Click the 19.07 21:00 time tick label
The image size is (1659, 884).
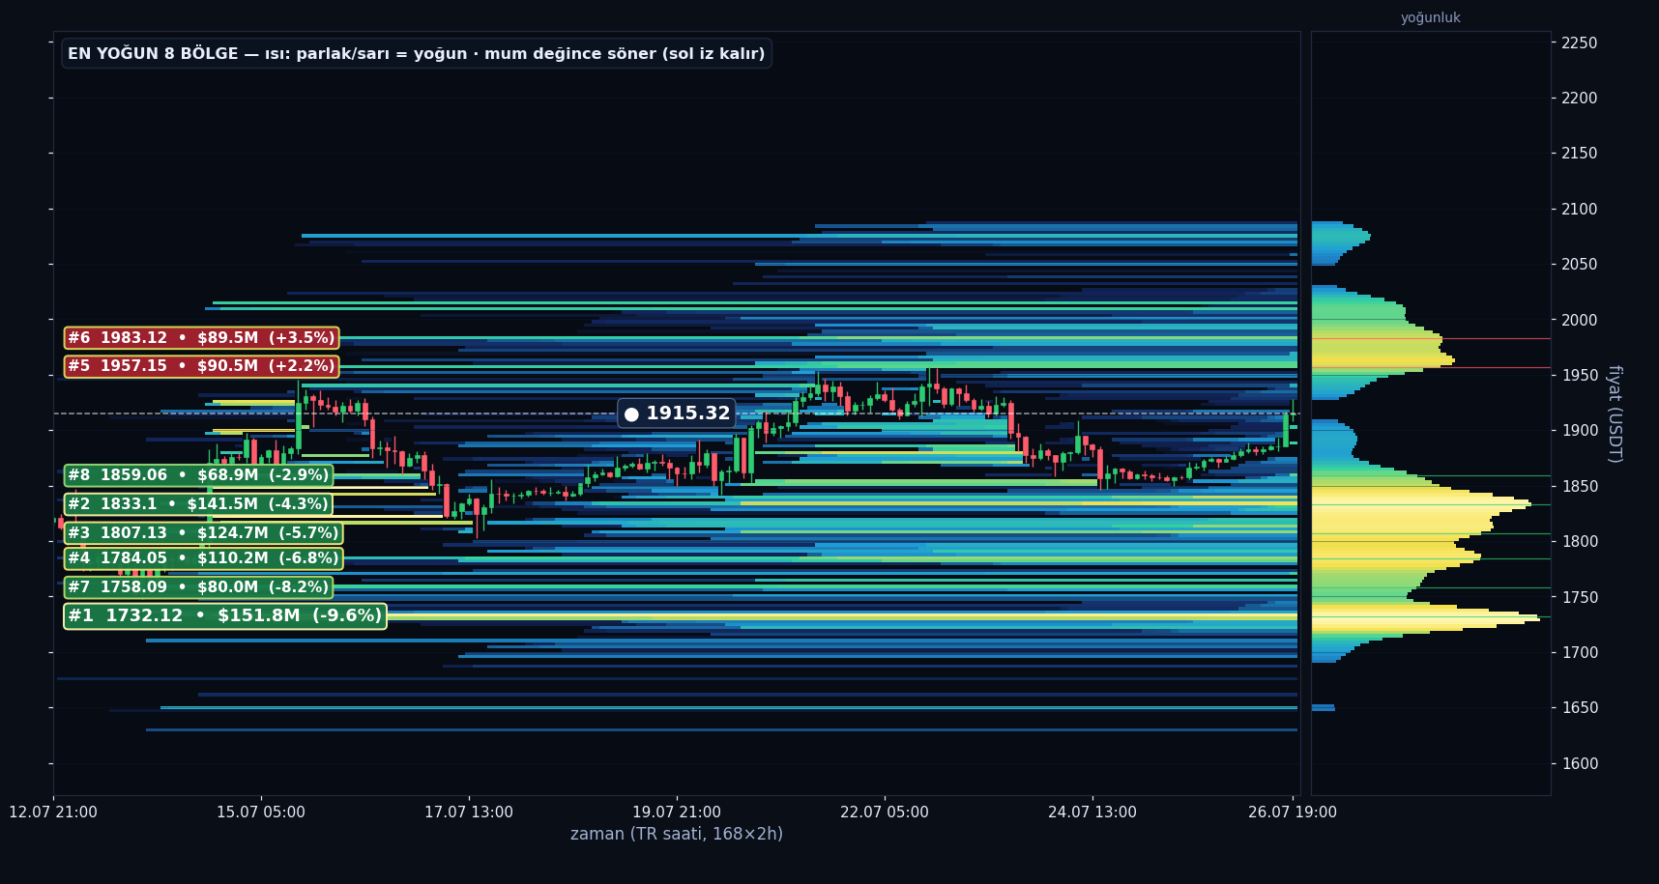(677, 813)
